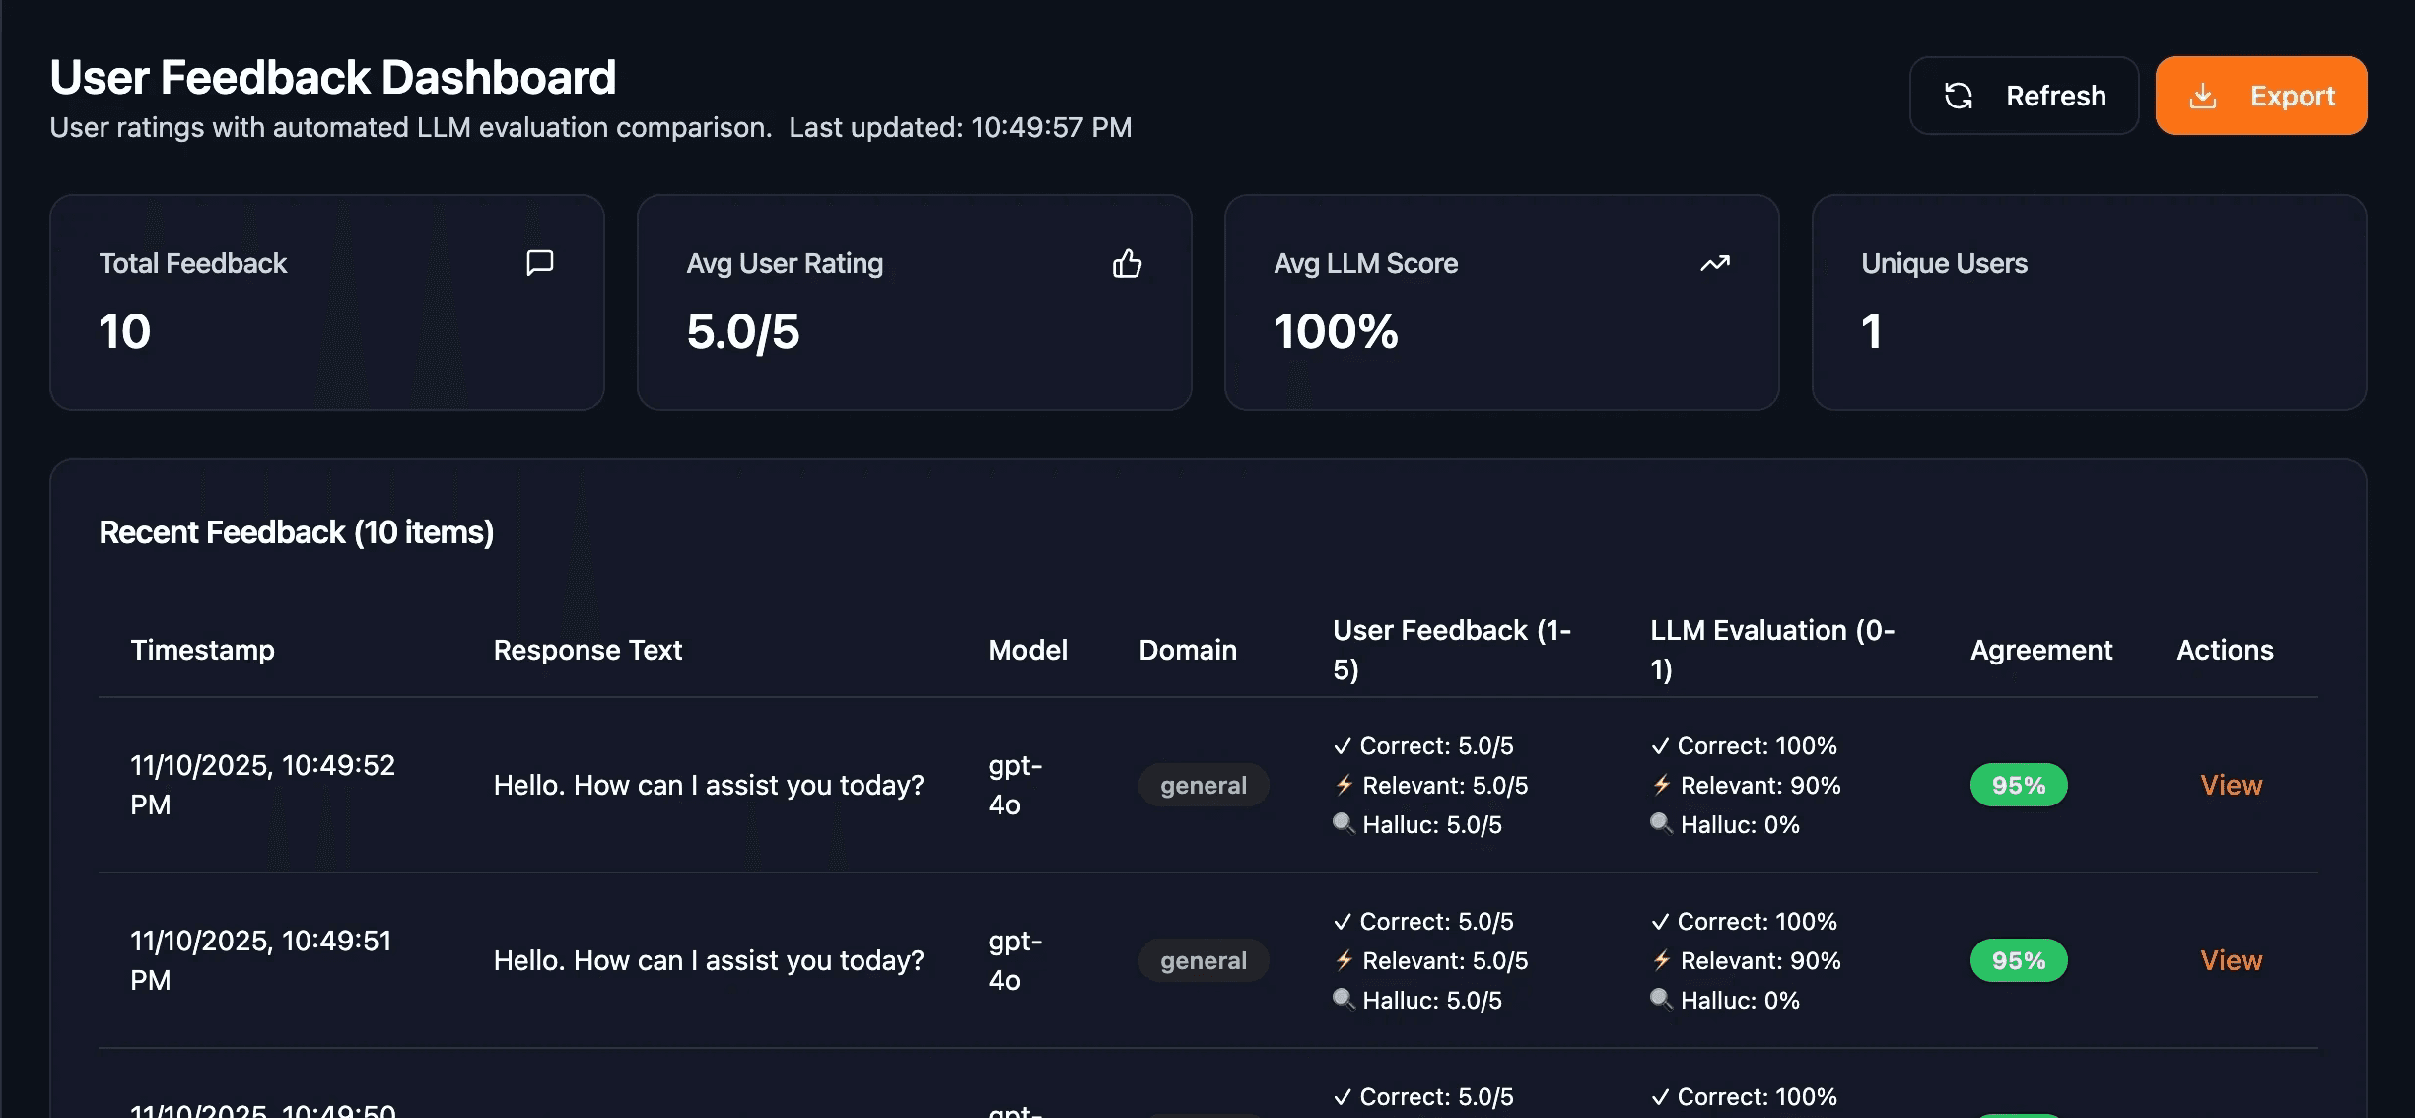Click the trending arrow icon on Avg LLM Score
2415x1118 pixels.
(1714, 263)
